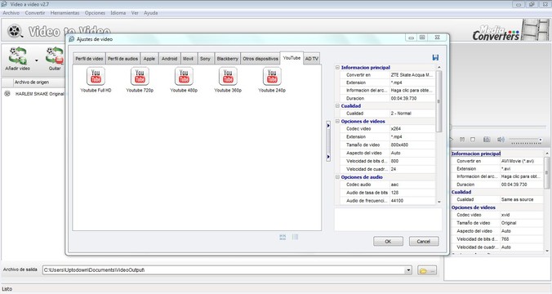Browse output folder with folder icon
This screenshot has height=294, width=552.
click(x=427, y=270)
